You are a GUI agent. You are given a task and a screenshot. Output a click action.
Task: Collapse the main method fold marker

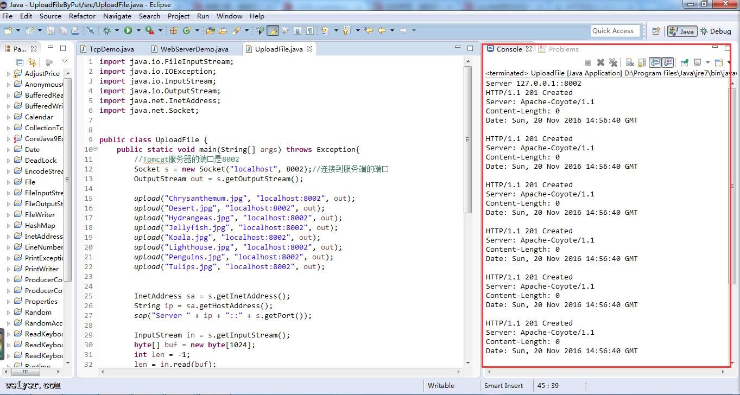pyautogui.click(x=96, y=149)
